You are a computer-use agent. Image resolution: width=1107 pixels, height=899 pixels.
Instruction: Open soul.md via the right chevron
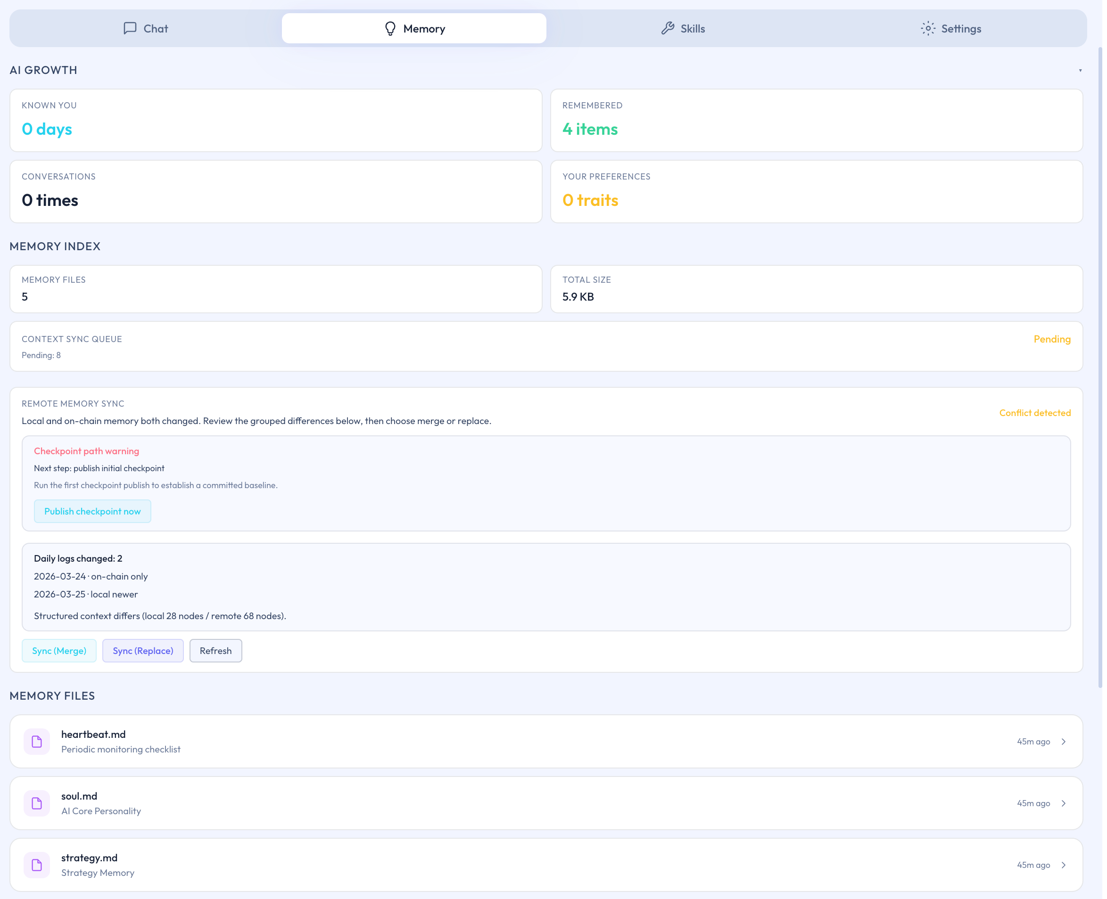(x=1064, y=803)
